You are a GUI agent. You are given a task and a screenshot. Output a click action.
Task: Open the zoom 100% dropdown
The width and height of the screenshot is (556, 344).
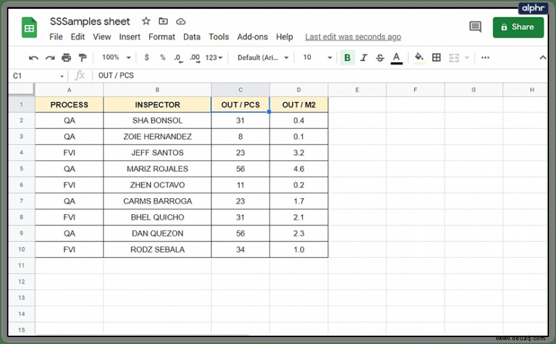[x=116, y=58]
